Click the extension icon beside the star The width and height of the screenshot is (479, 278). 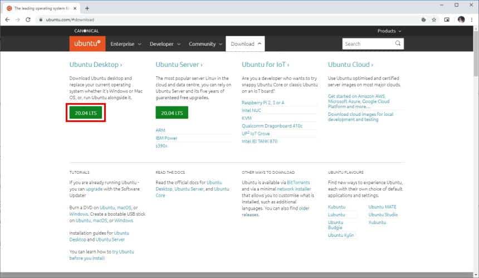click(x=423, y=19)
